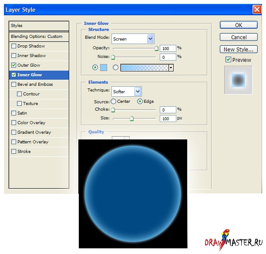Image resolution: width=266 pixels, height=254 pixels.
Task: Enable Bevel and Emboss checkbox
Action: click(13, 85)
